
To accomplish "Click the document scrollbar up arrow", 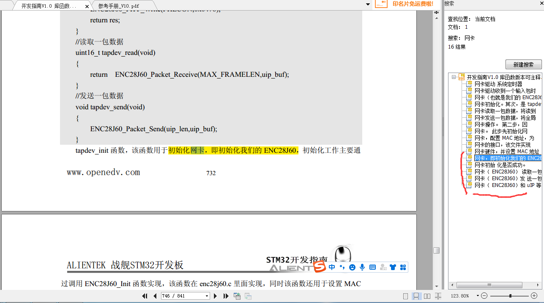I will coord(437,19).
